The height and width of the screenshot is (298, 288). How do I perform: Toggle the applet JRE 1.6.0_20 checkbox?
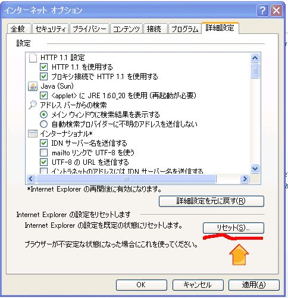click(43, 96)
